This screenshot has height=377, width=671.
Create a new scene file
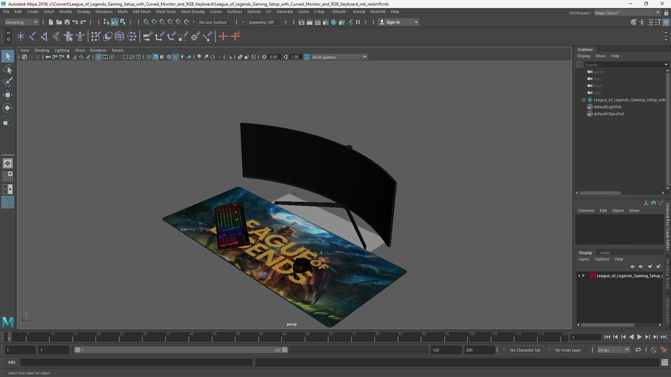(x=51, y=22)
